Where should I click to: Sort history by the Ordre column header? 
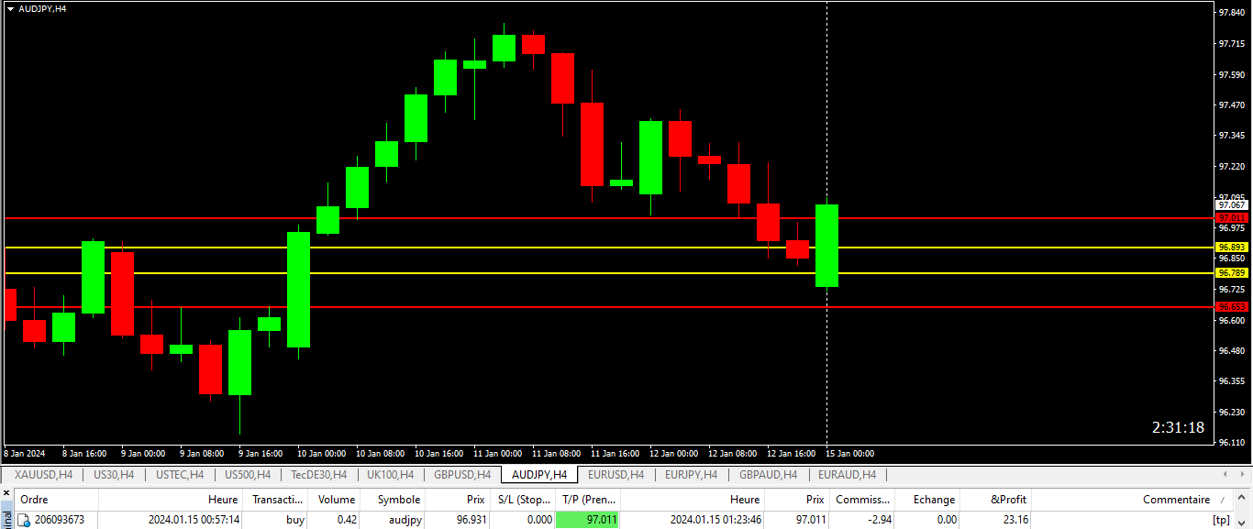coord(57,500)
